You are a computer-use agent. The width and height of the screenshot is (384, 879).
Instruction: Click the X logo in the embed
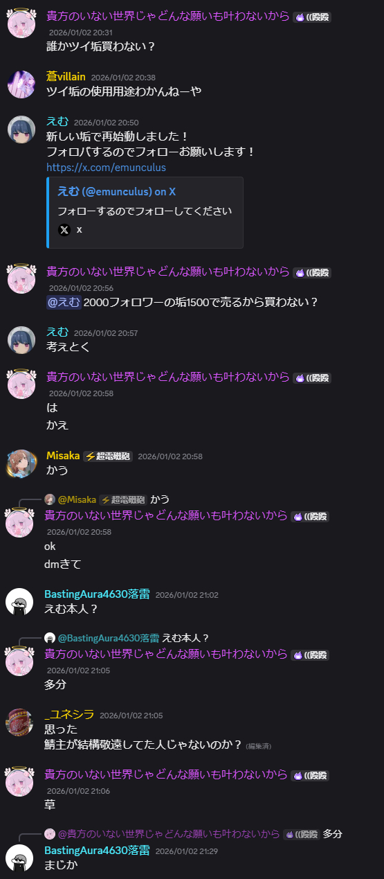[x=64, y=229]
